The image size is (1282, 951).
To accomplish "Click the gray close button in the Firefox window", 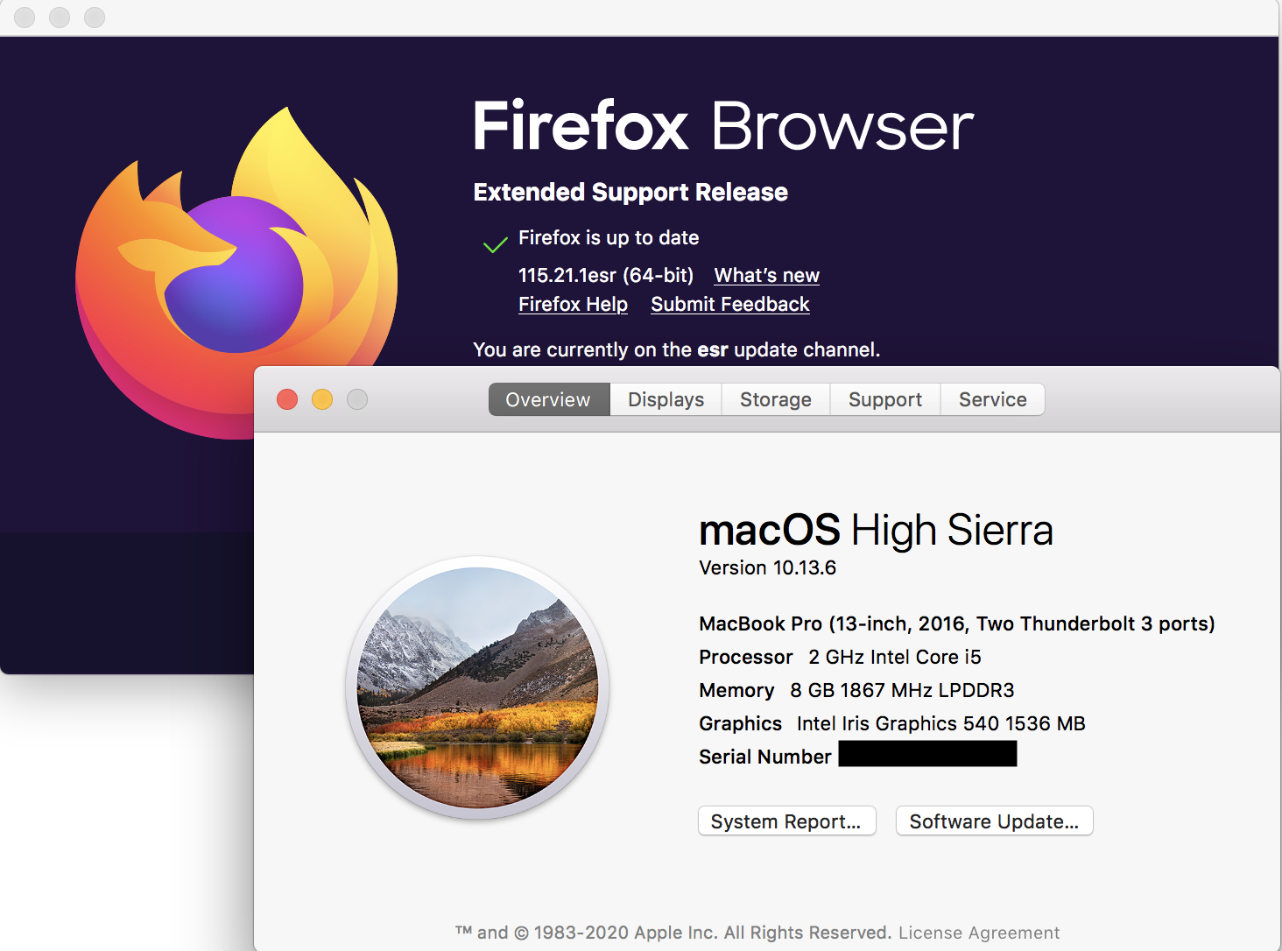I will tap(25, 17).
